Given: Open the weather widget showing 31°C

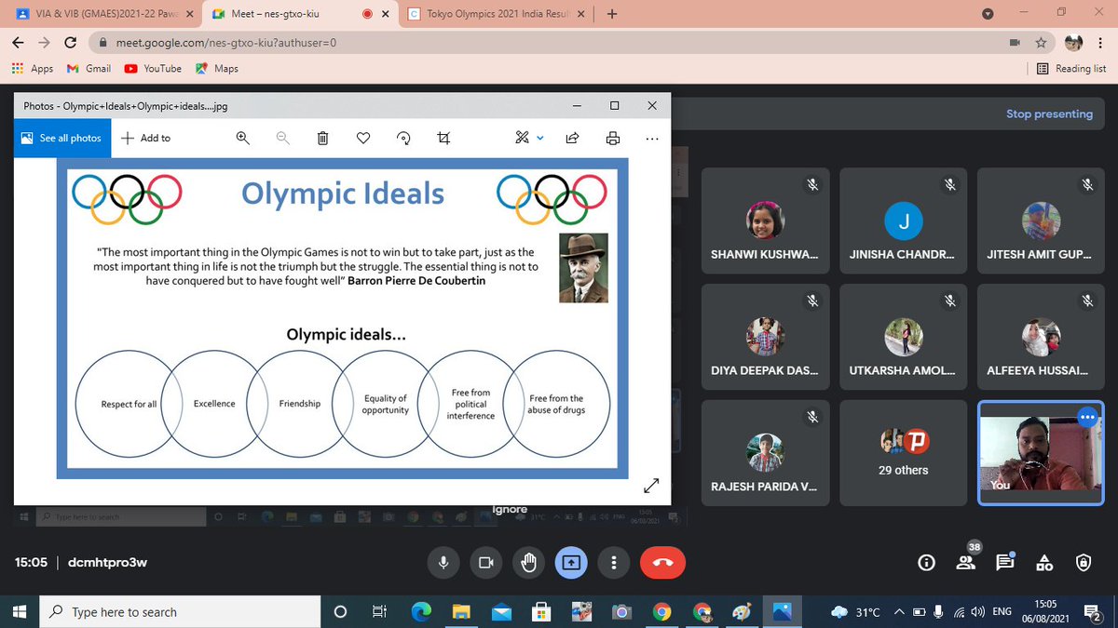Looking at the screenshot, I should 855,611.
